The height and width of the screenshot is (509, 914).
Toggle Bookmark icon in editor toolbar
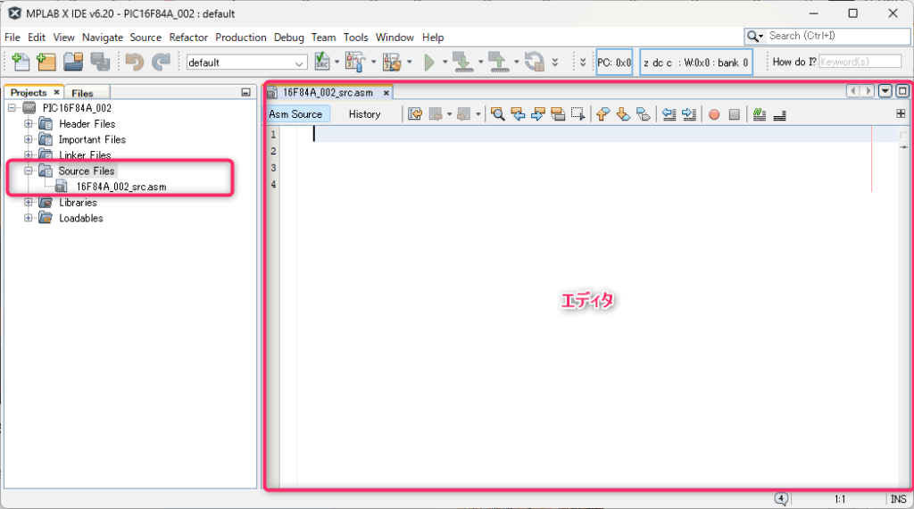[643, 114]
